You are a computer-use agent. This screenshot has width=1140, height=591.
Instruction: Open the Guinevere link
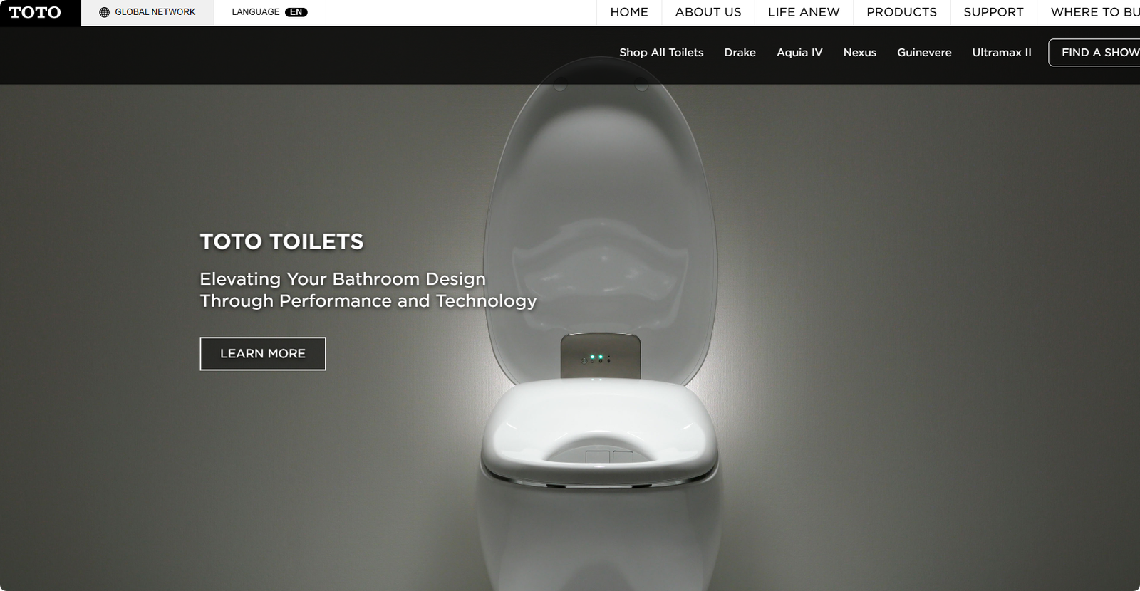tap(924, 53)
